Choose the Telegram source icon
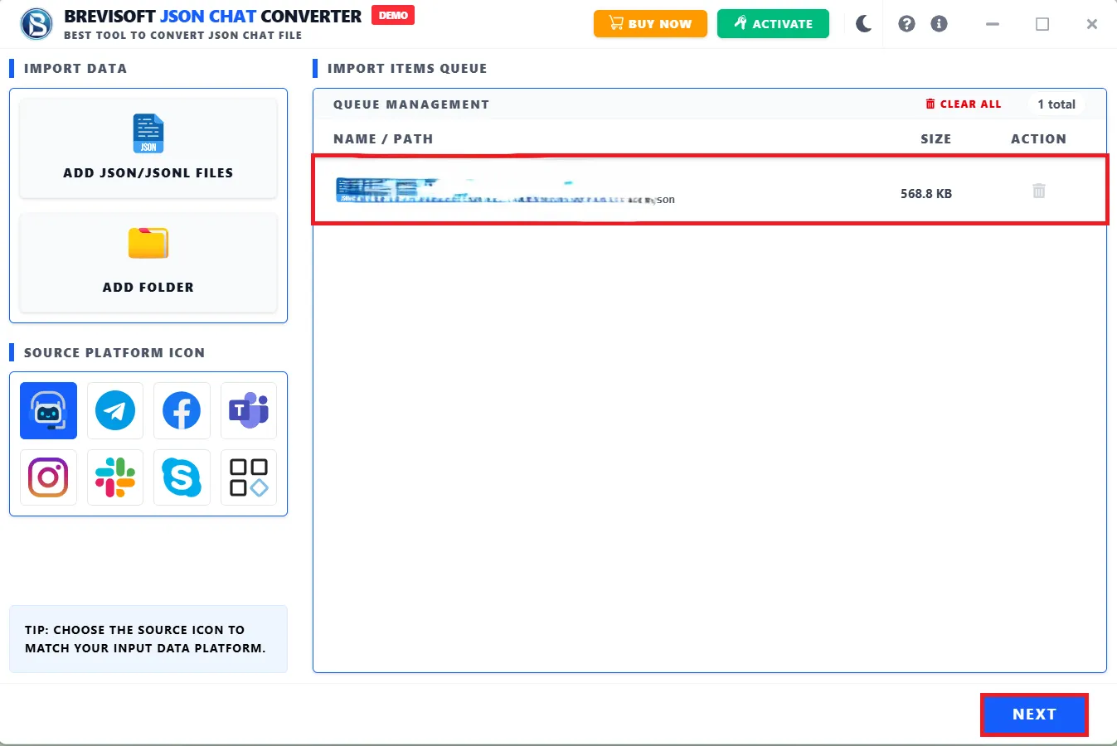The image size is (1117, 746). [115, 410]
